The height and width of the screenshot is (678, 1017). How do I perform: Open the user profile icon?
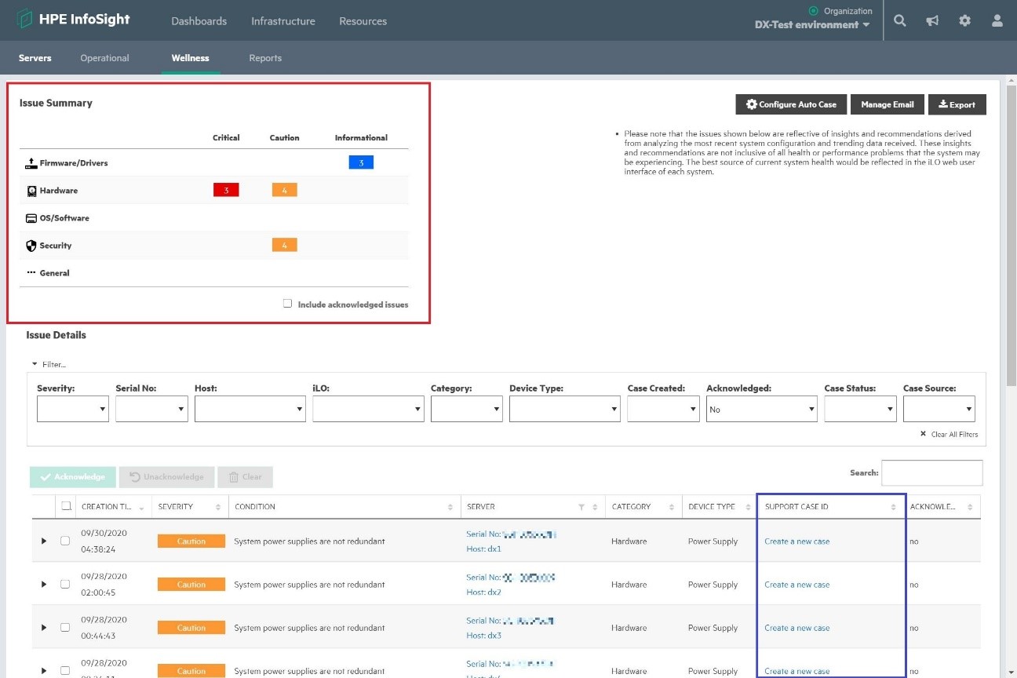(x=997, y=21)
